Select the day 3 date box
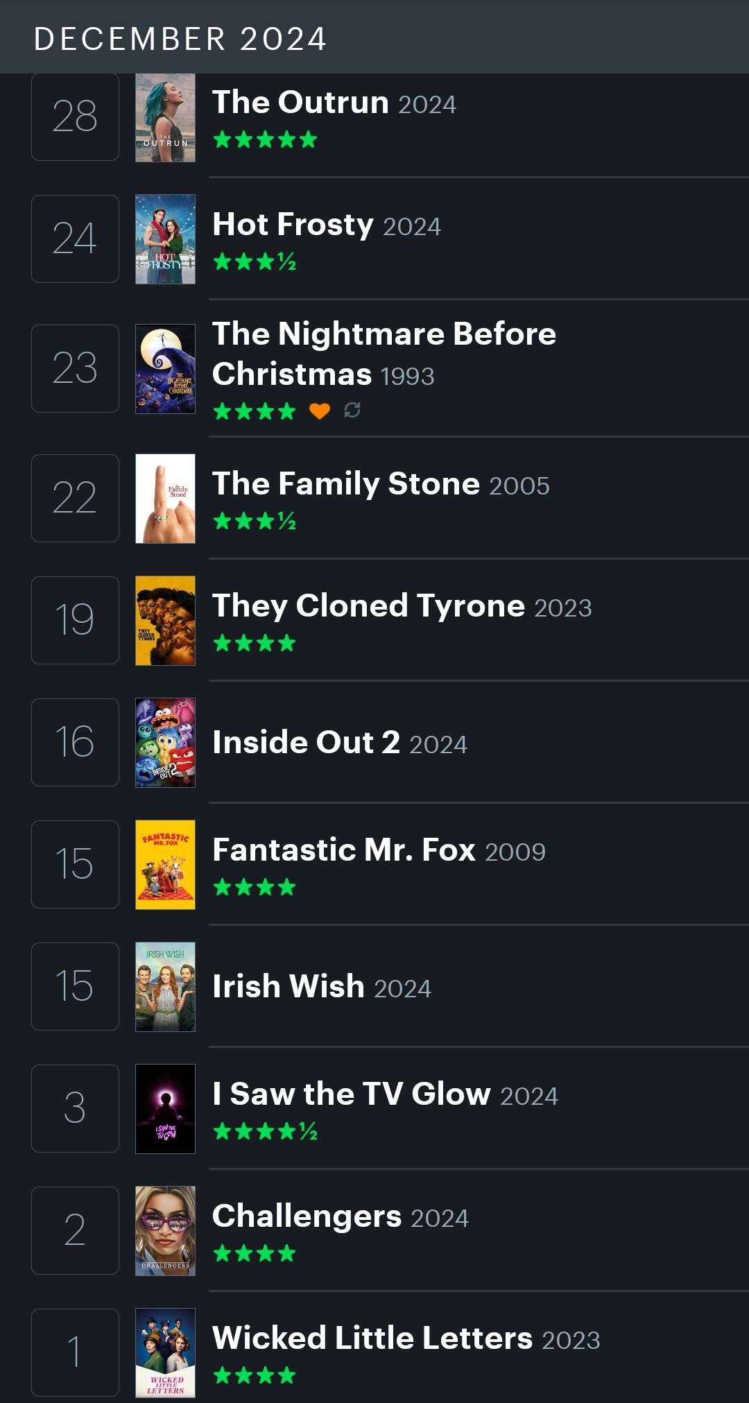Image resolution: width=749 pixels, height=1403 pixels. click(75, 1108)
